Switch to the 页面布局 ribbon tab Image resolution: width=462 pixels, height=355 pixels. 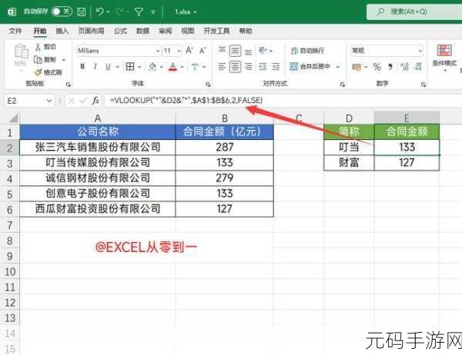click(91, 31)
